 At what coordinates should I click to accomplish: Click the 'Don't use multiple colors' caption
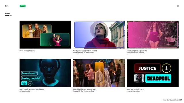(x=135, y=90)
